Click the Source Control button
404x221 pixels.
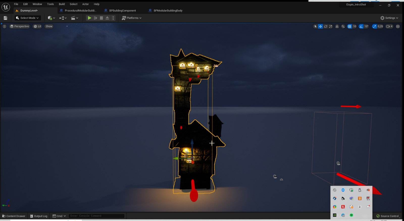point(387,216)
